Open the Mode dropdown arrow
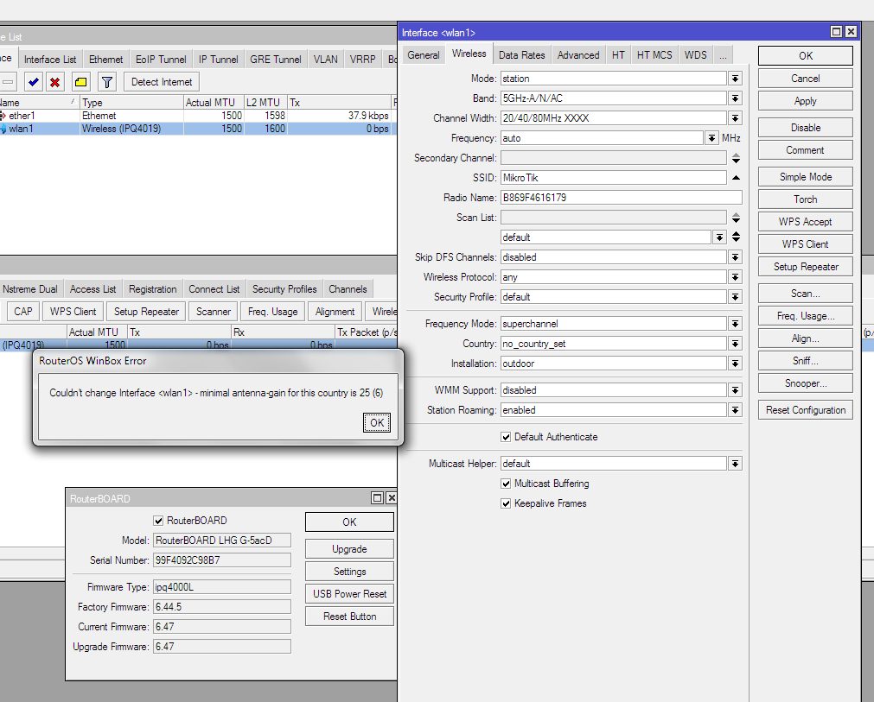The width and height of the screenshot is (874, 702). click(x=735, y=79)
